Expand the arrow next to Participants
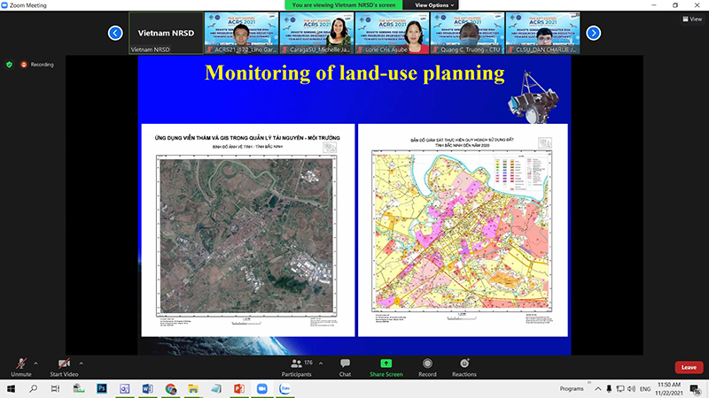709x398 pixels. pos(321,364)
